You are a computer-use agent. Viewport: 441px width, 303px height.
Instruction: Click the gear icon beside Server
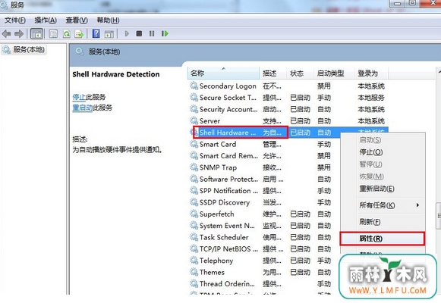[x=194, y=120]
